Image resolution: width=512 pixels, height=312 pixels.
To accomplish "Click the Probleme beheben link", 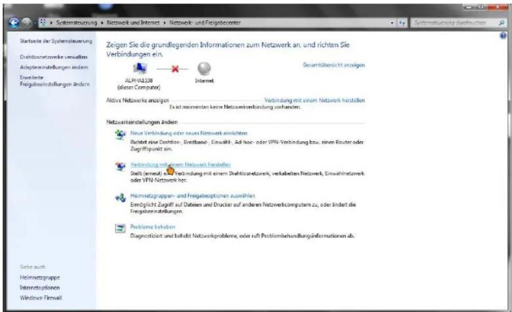I will pos(153,227).
